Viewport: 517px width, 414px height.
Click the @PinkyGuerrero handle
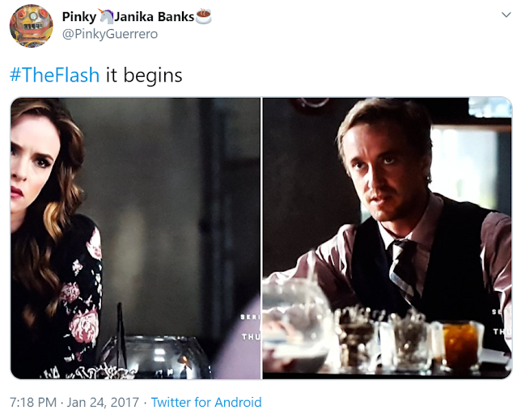coord(110,34)
